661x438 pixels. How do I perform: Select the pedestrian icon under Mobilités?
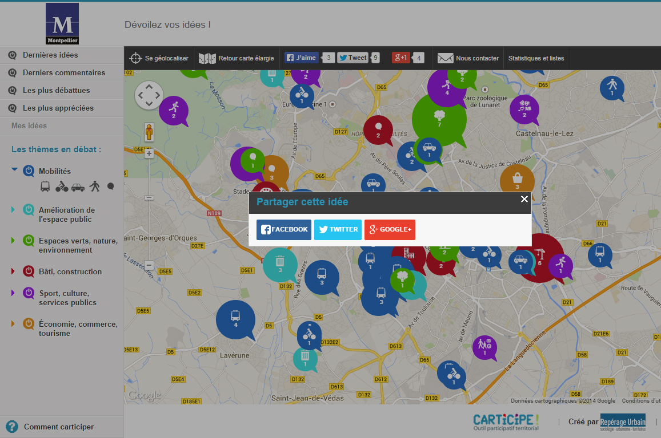point(95,186)
